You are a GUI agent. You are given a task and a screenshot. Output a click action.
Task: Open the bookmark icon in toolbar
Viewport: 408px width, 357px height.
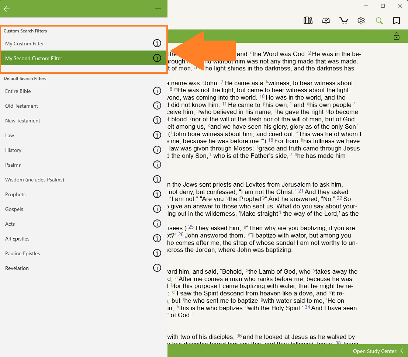[x=397, y=21]
